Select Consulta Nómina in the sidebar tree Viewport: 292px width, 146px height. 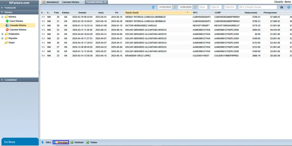pyautogui.click(x=18, y=25)
